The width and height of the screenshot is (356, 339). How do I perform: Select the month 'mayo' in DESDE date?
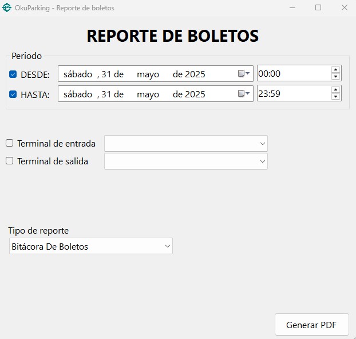click(148, 74)
